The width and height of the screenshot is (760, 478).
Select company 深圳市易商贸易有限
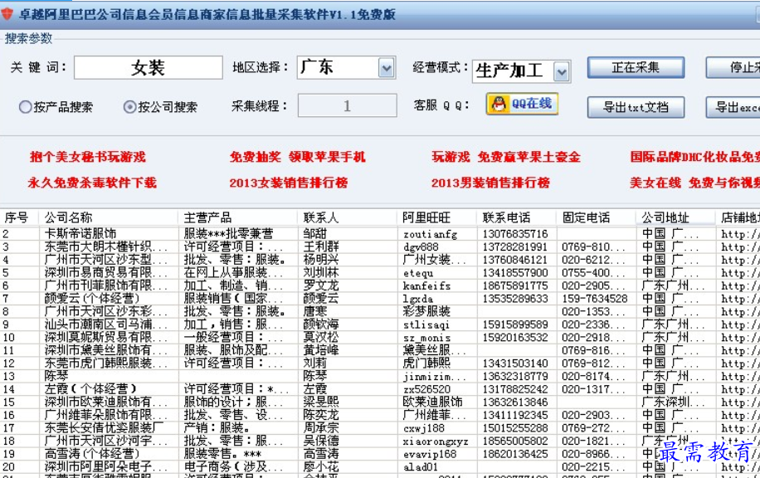105,272
